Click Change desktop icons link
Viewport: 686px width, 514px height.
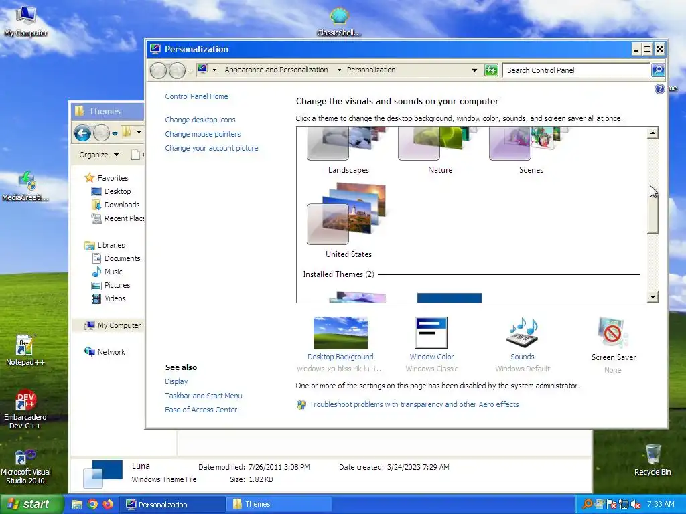200,120
